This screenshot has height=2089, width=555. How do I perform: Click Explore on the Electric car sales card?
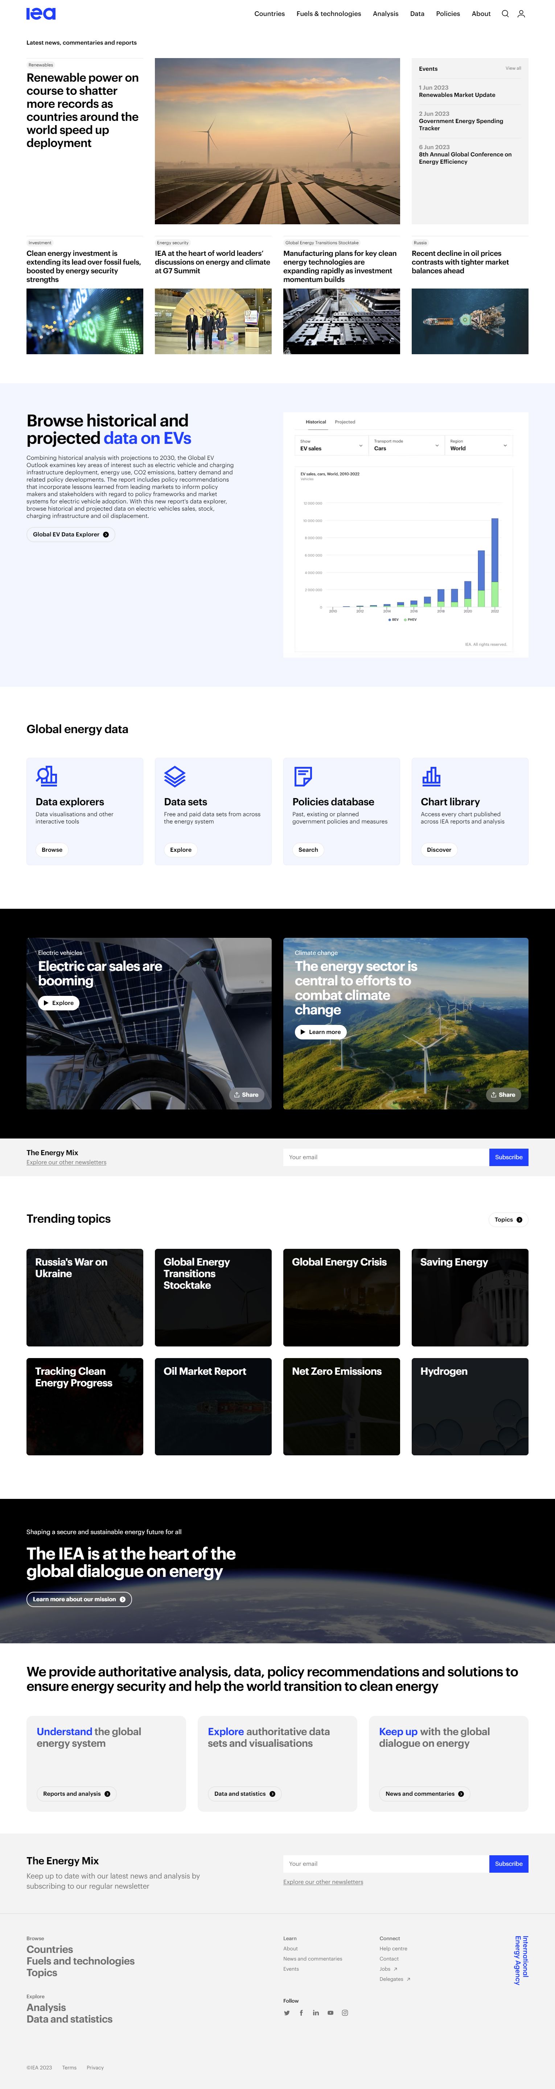pyautogui.click(x=58, y=1003)
